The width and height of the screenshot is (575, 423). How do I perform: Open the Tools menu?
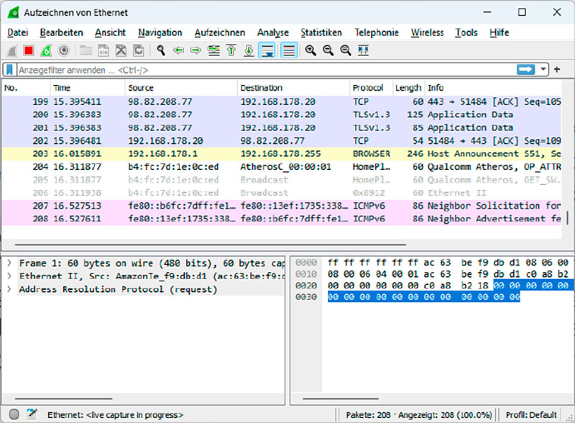coord(466,32)
